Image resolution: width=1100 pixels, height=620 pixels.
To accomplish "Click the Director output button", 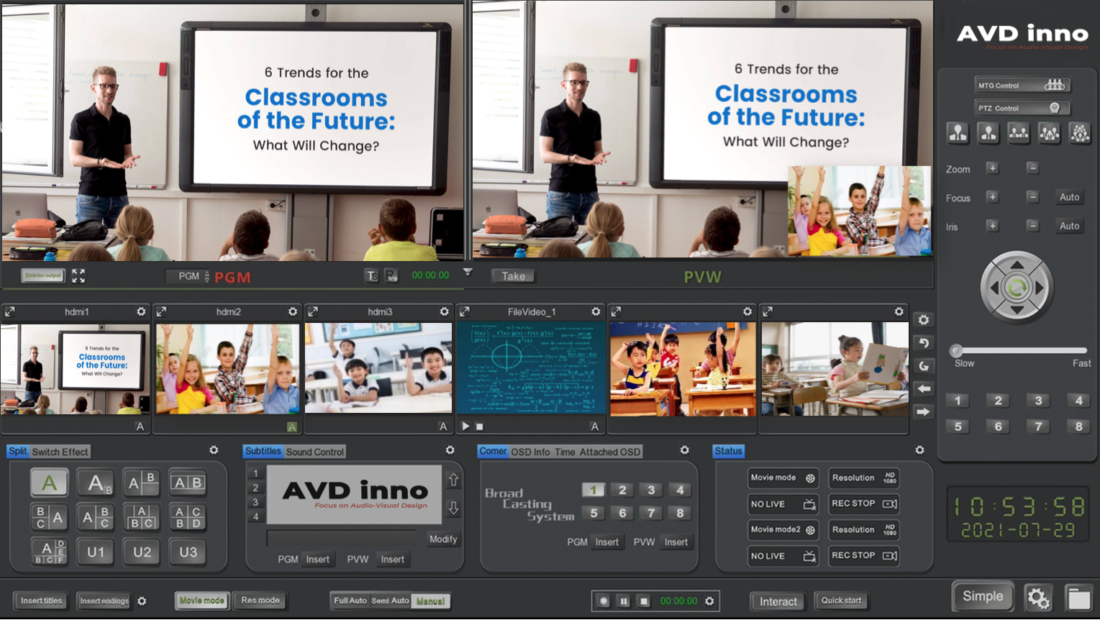I will click(43, 275).
